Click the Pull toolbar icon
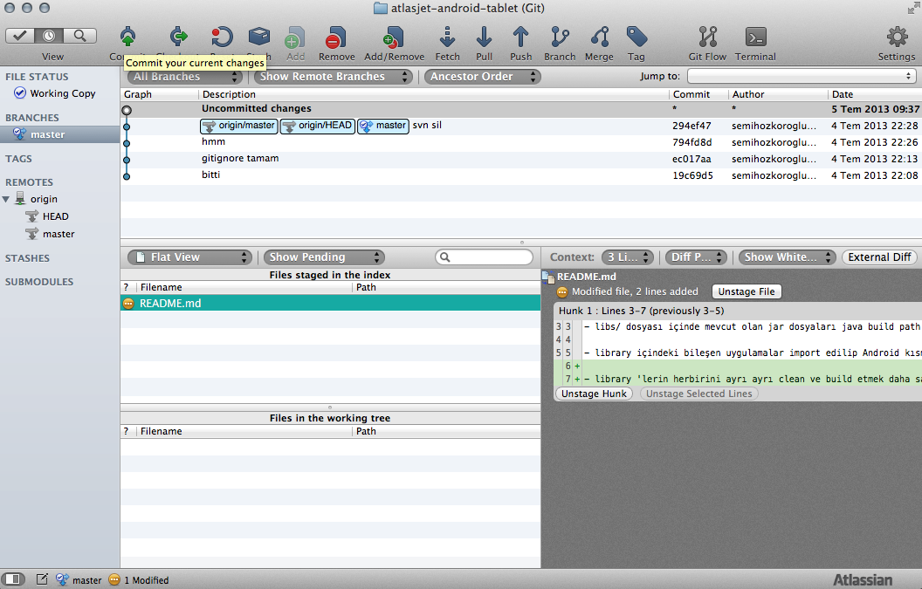The height and width of the screenshot is (589, 922). pyautogui.click(x=484, y=37)
